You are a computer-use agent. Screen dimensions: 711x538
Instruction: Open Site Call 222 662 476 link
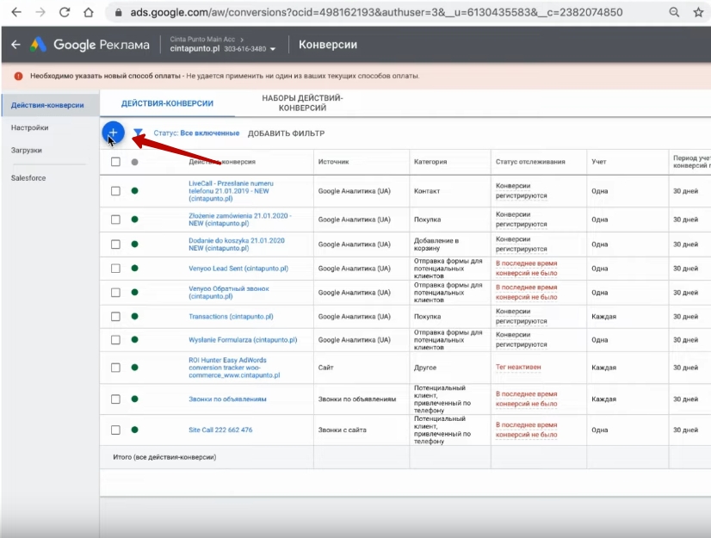click(220, 430)
